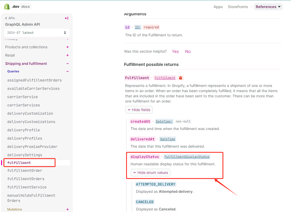Answer No to section helpful
The width and height of the screenshot is (291, 212).
pyautogui.click(x=188, y=52)
